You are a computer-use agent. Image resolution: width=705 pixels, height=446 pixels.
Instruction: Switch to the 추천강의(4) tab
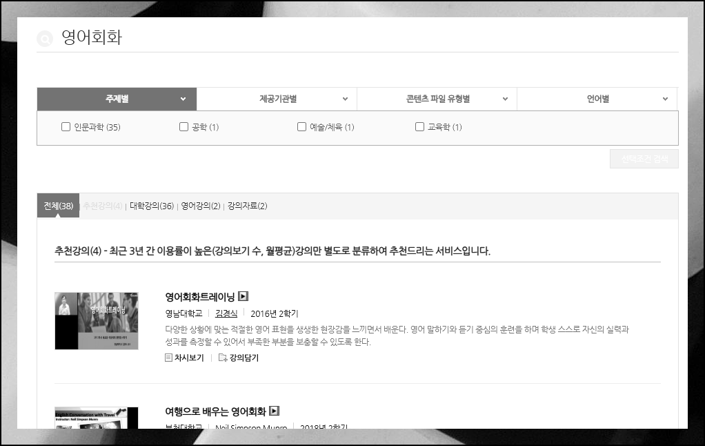click(103, 206)
